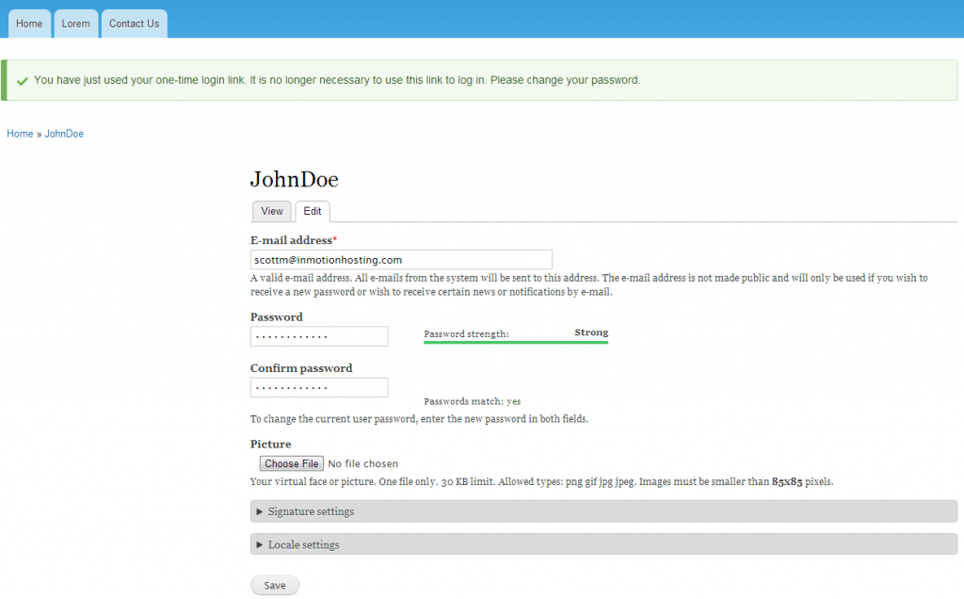Click the one-time login notification banner
The width and height of the screenshot is (964, 599).
click(482, 80)
